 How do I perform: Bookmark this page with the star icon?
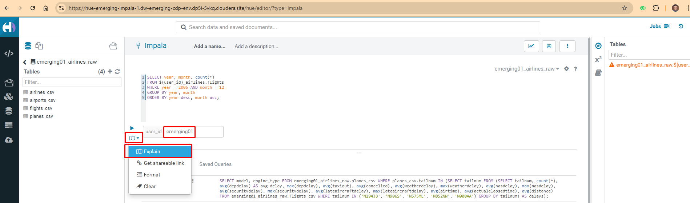(625, 8)
